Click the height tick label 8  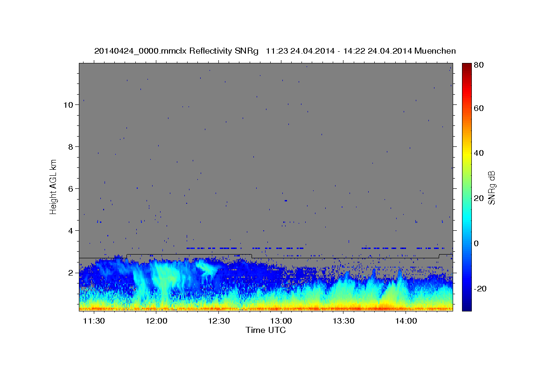(70, 147)
